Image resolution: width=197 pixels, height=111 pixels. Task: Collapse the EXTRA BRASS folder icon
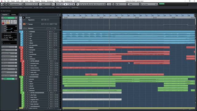tap(23, 61)
